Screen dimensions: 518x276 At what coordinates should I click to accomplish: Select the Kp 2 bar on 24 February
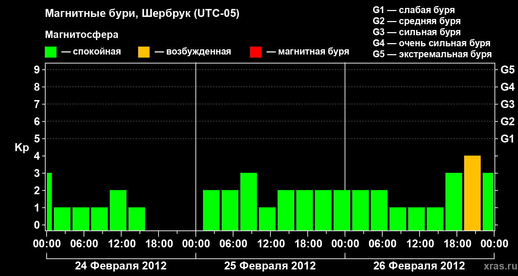(x=118, y=210)
